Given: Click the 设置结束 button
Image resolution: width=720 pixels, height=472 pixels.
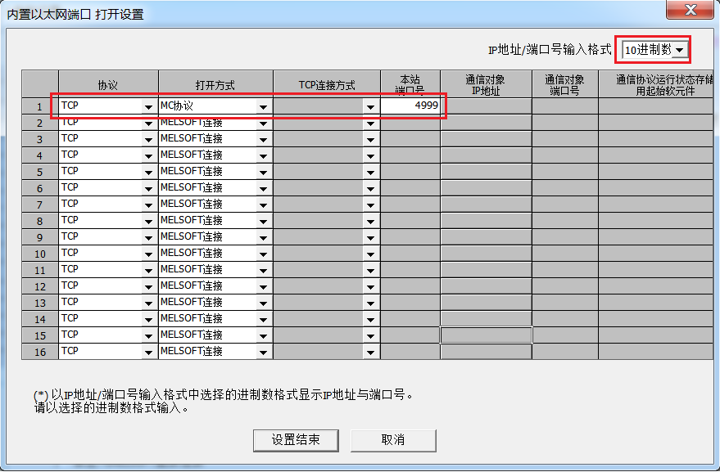Looking at the screenshot, I should (x=296, y=439).
